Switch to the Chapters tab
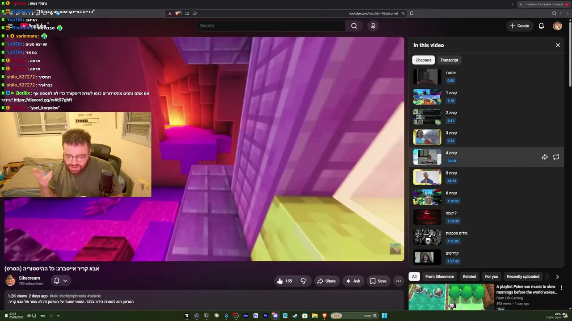This screenshot has width=572, height=321. tap(423, 60)
